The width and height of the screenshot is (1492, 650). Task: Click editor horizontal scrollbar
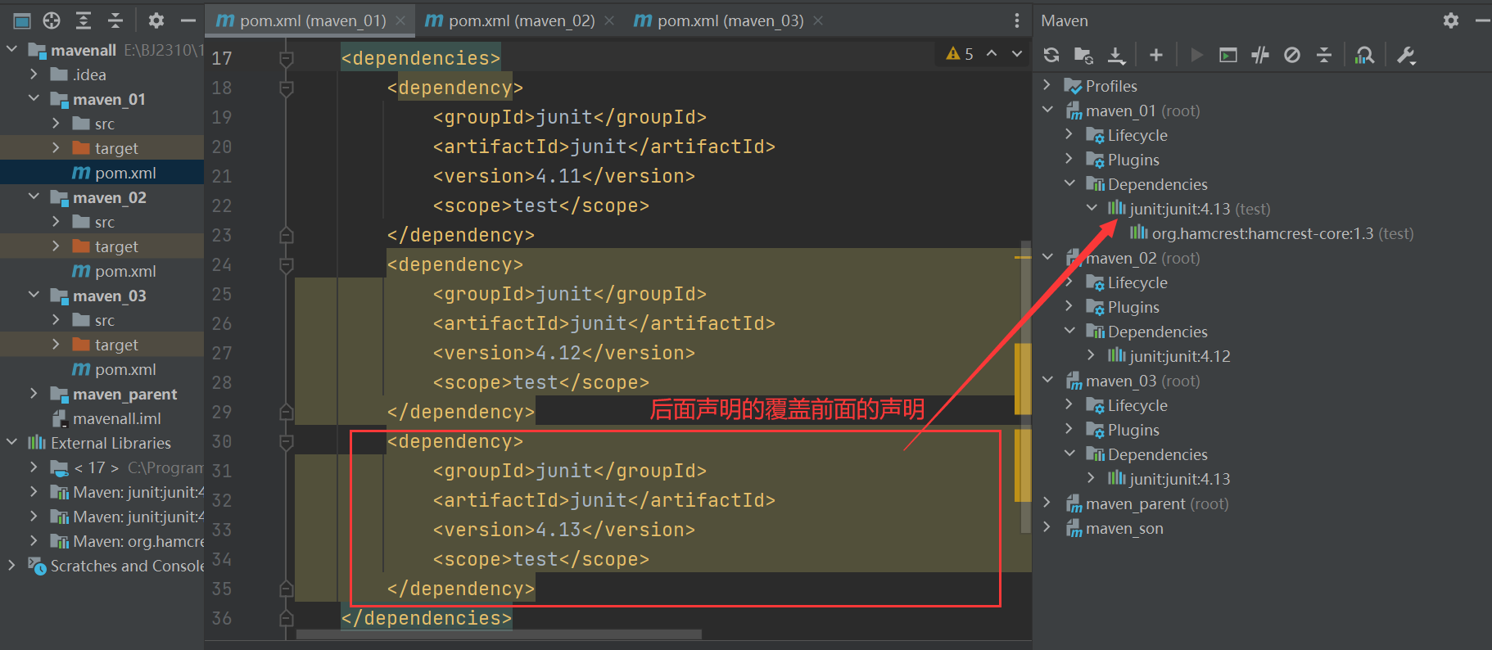pyautogui.click(x=499, y=634)
